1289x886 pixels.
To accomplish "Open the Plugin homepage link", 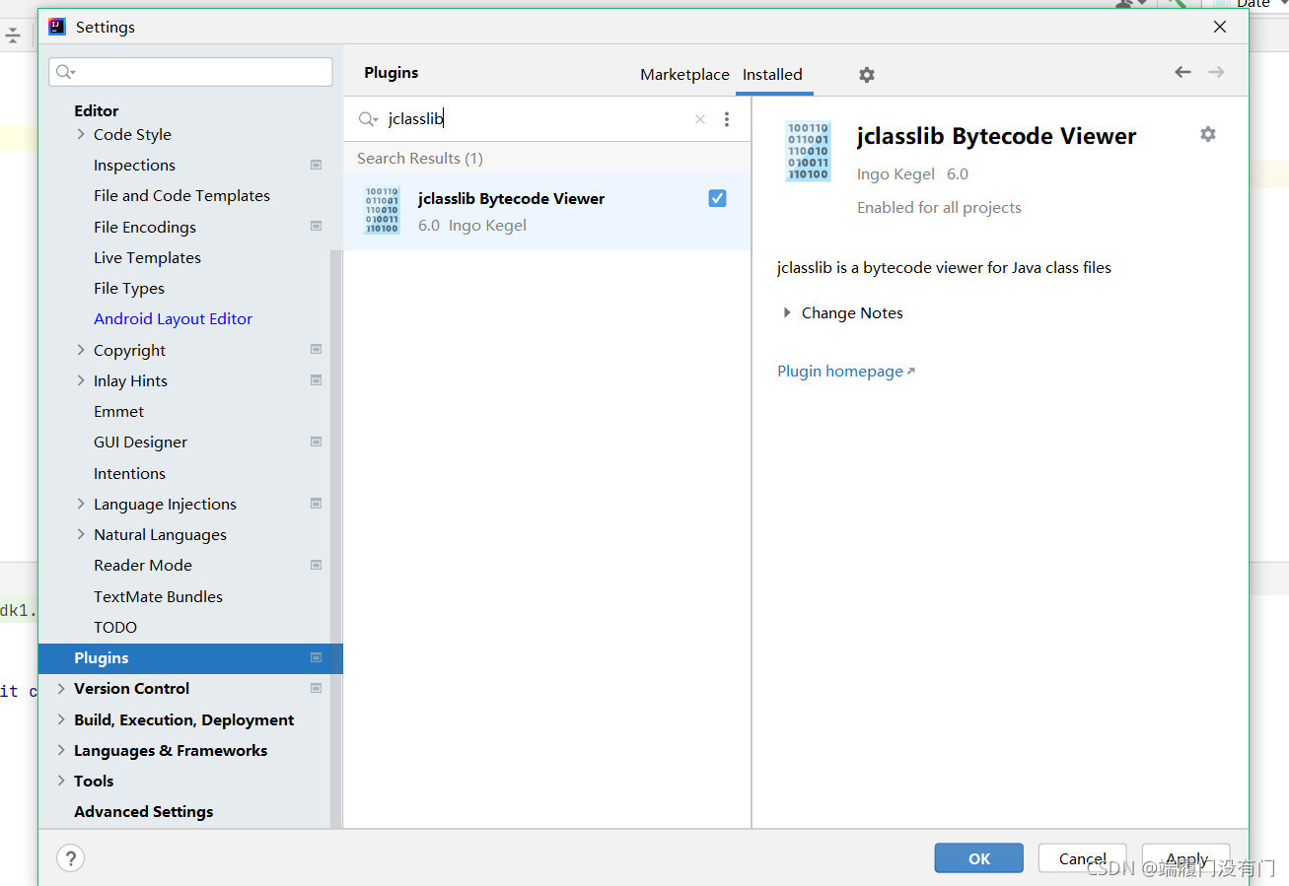I will coord(846,371).
